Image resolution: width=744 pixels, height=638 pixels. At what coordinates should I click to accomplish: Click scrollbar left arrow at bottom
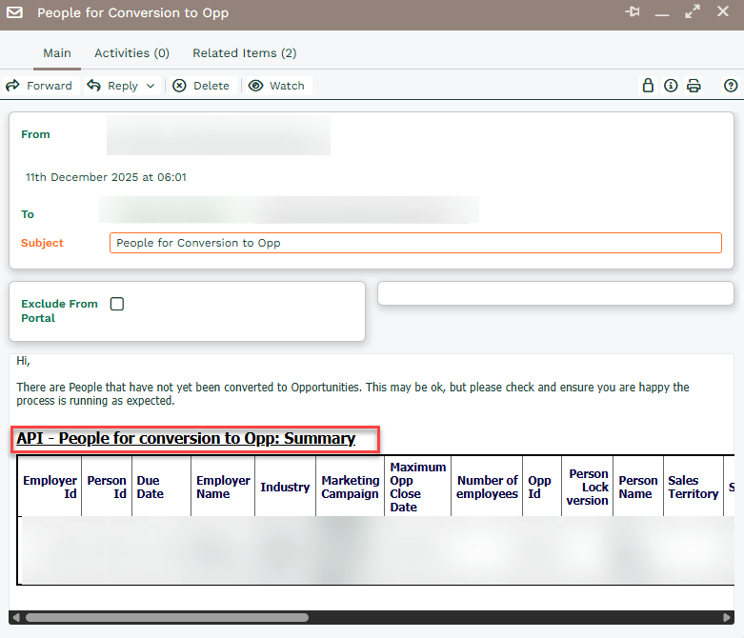click(x=15, y=617)
